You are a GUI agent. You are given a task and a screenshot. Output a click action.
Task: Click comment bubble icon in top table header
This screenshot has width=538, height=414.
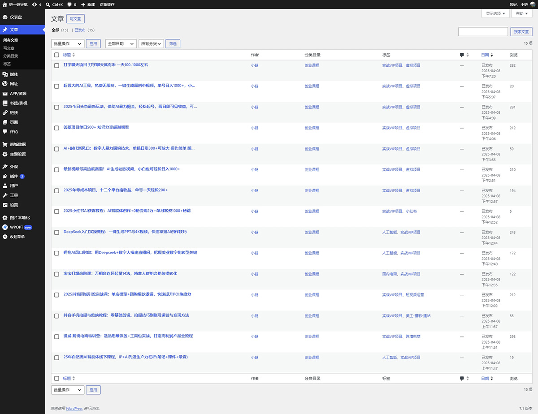462,55
